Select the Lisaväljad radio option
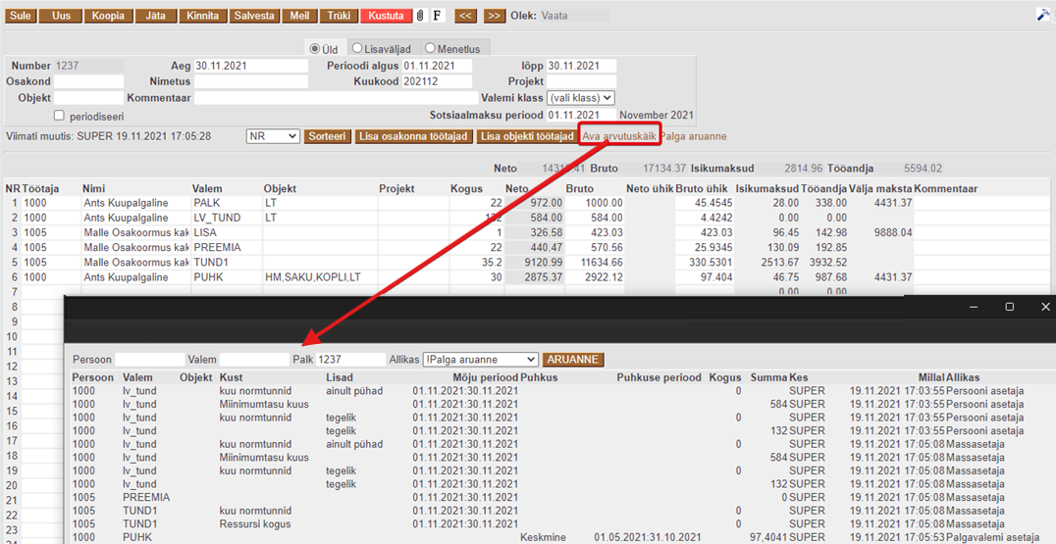The image size is (1056, 544). 357,48
